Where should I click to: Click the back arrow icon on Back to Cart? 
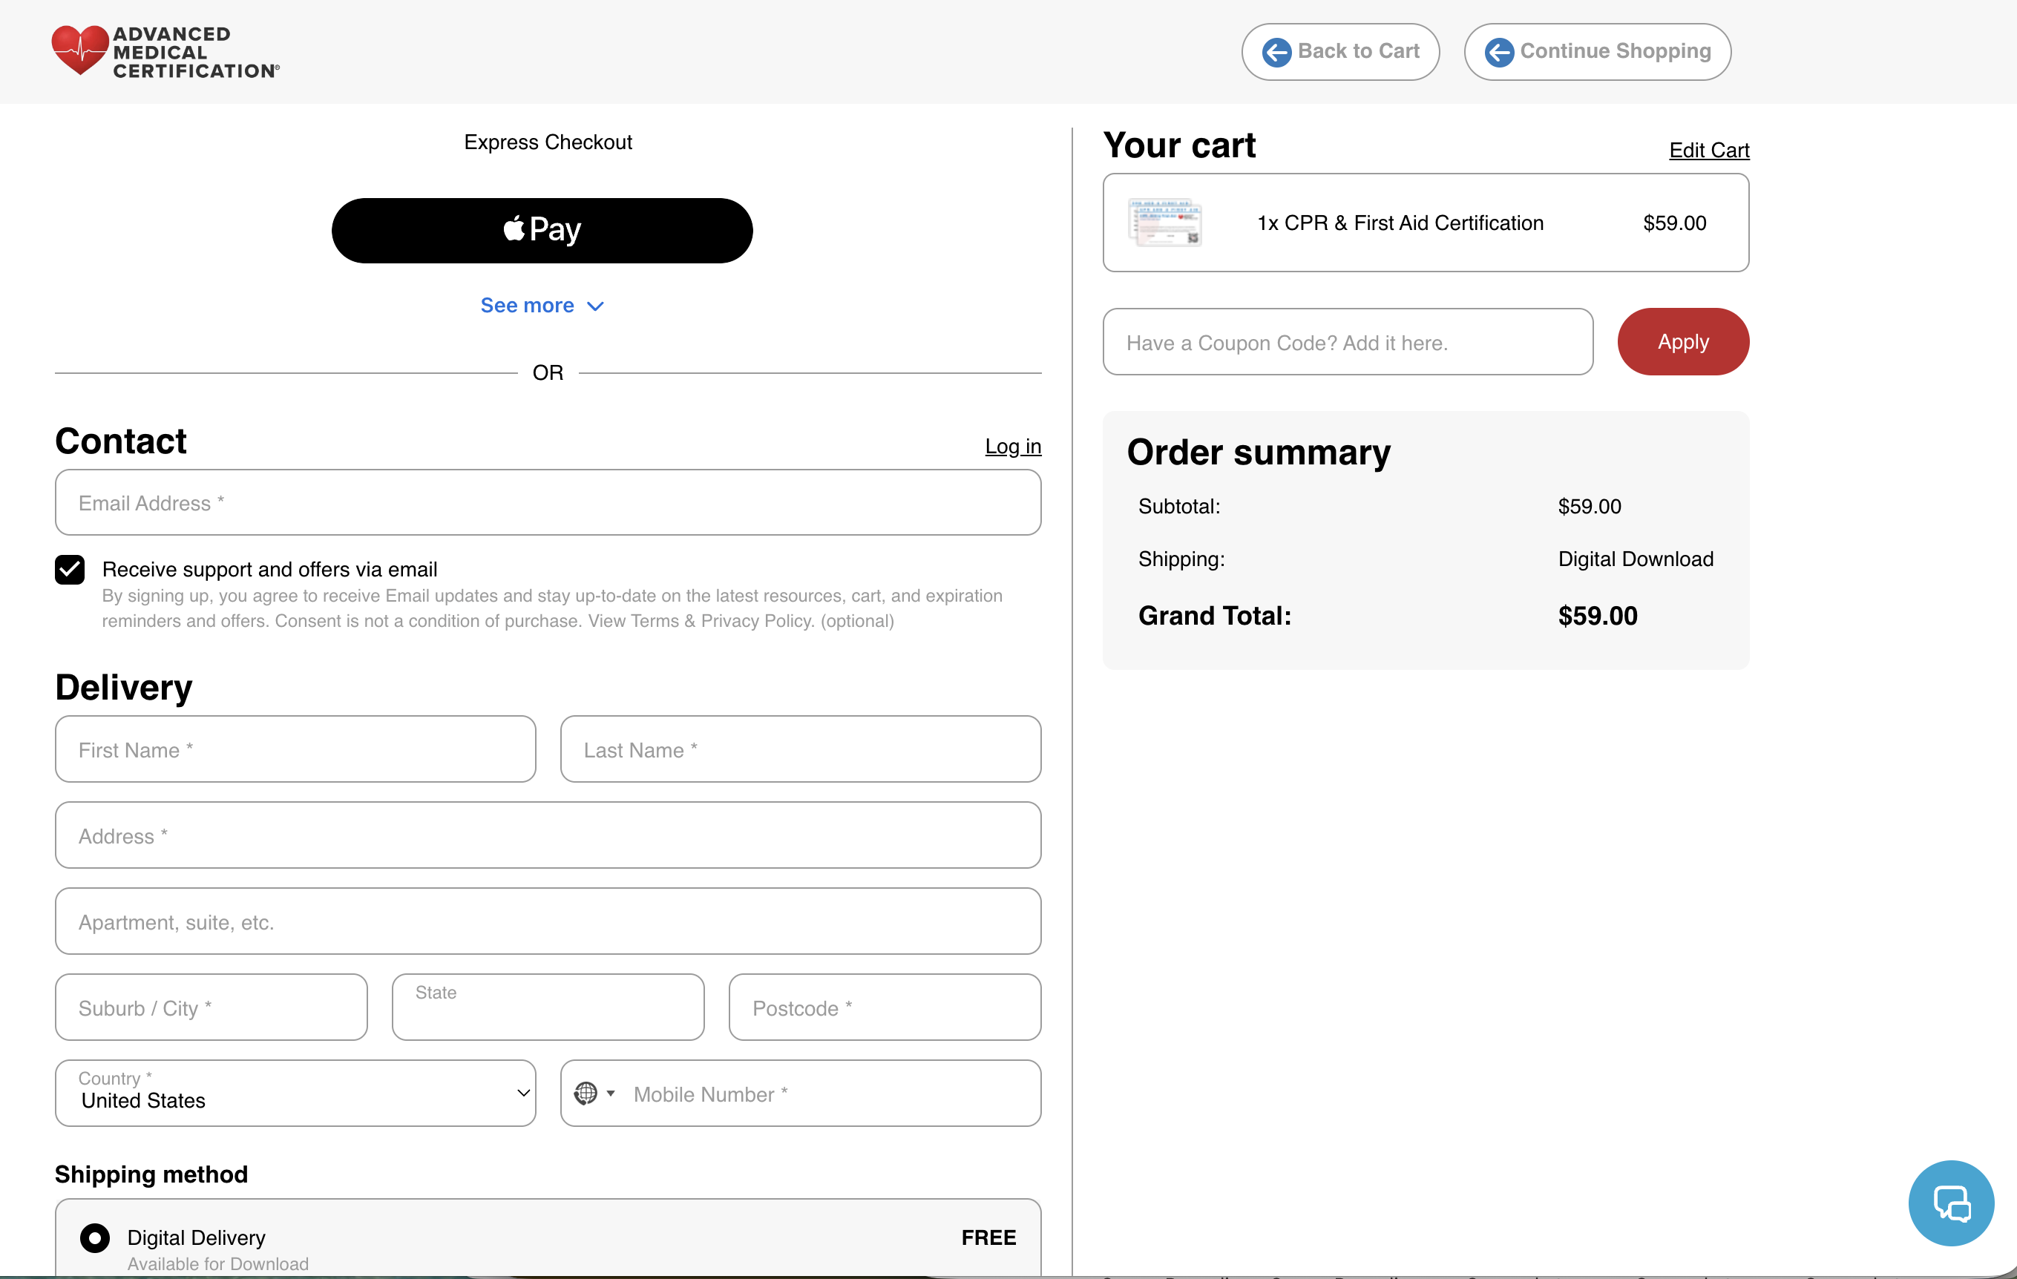(x=1276, y=51)
